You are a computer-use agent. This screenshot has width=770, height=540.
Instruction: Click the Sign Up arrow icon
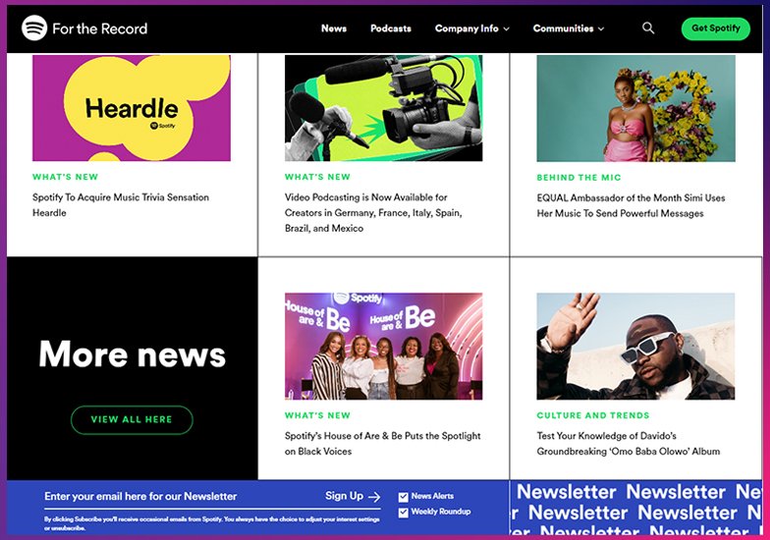tap(374, 497)
